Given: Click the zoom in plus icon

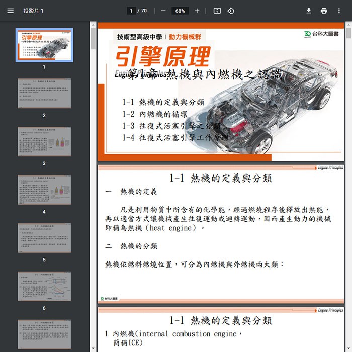Looking at the screenshot, I should (x=197, y=11).
